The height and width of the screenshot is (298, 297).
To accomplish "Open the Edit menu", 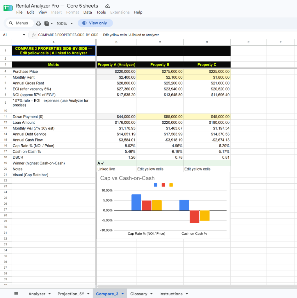I will coord(31,12).
